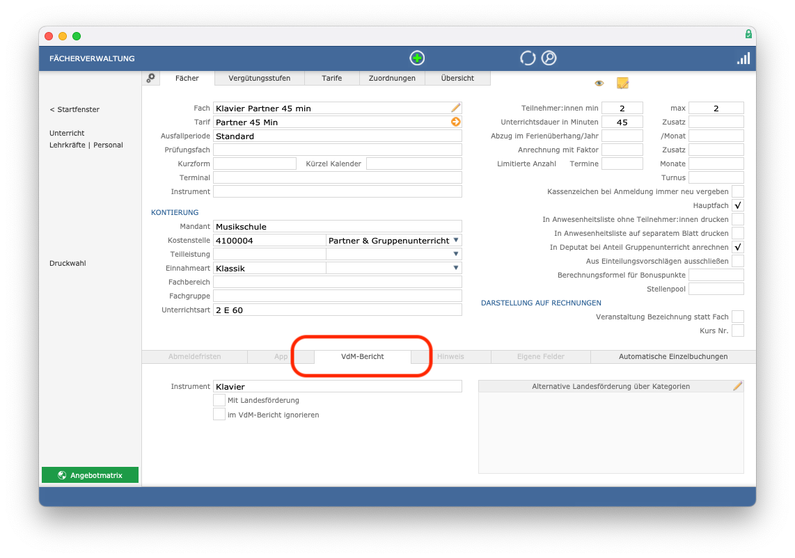Open the Teilleistung dropdown arrow
The height and width of the screenshot is (558, 795).
(x=455, y=254)
